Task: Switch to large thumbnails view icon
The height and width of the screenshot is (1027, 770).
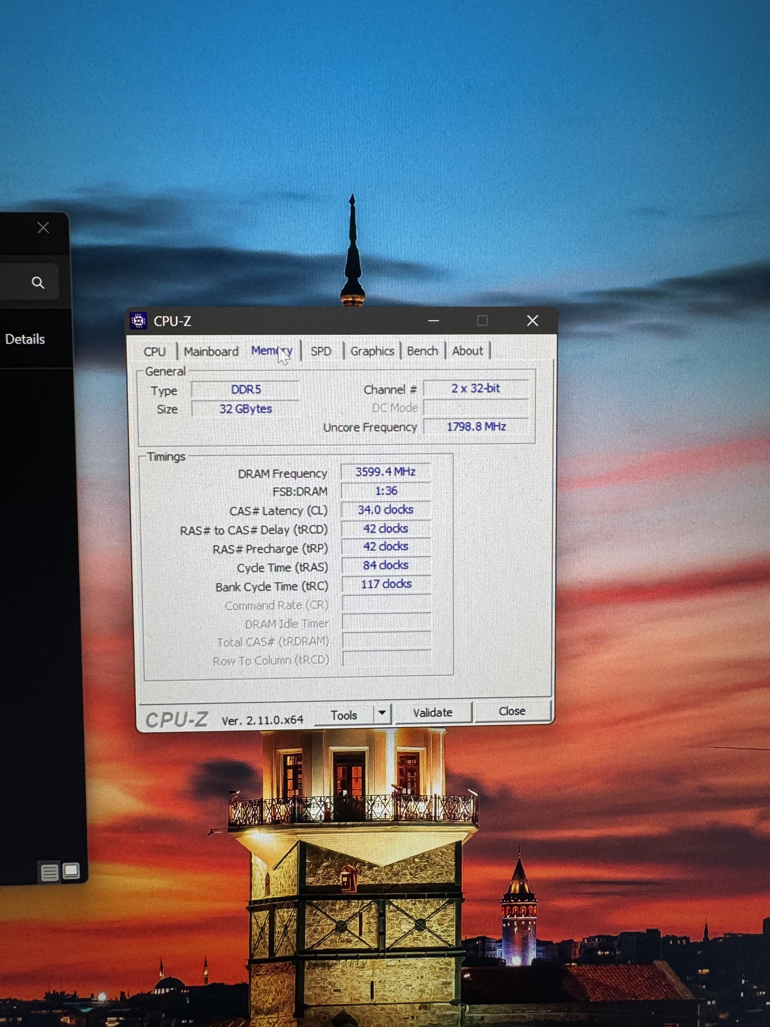Action: (71, 871)
